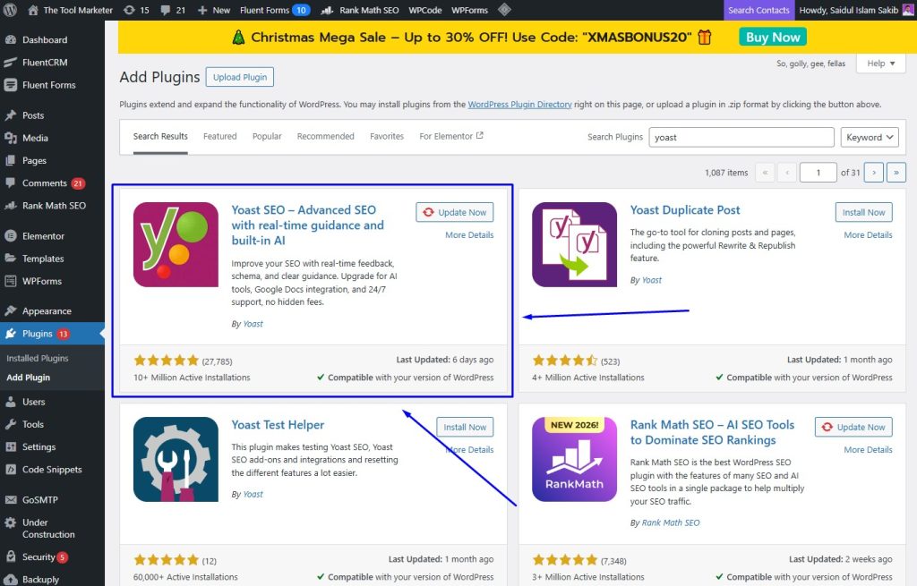Switch to Recommended tab
The height and width of the screenshot is (586, 917).
click(x=325, y=136)
